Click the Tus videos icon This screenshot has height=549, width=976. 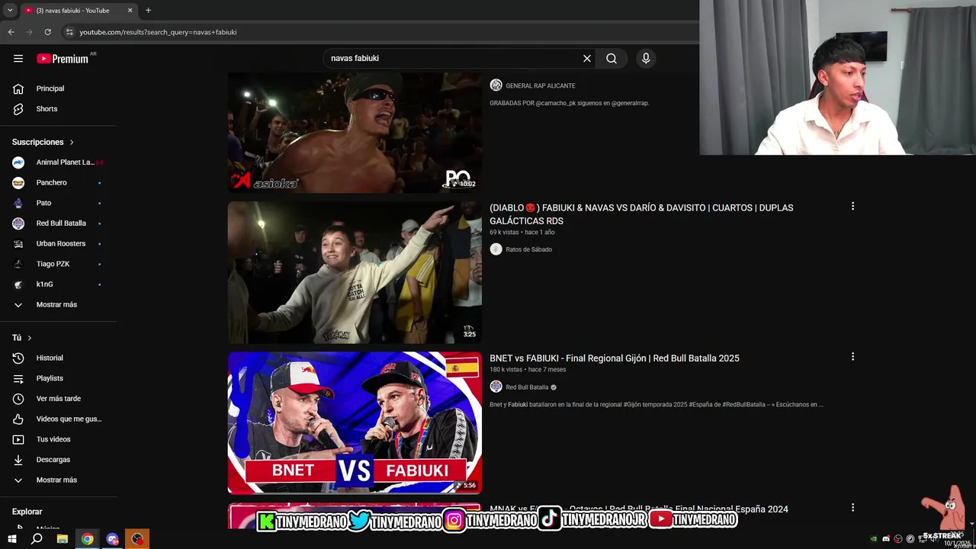(x=18, y=439)
